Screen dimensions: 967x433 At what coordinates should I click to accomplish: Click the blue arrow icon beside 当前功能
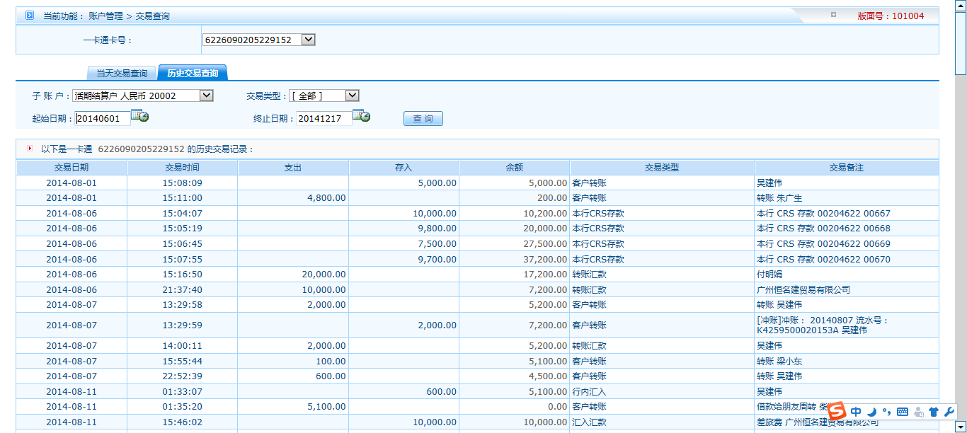(x=30, y=16)
